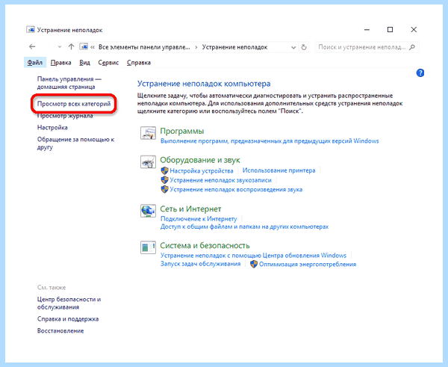Click the control panel icon in the address bar
Screen dimensions: 448x367
84,46
